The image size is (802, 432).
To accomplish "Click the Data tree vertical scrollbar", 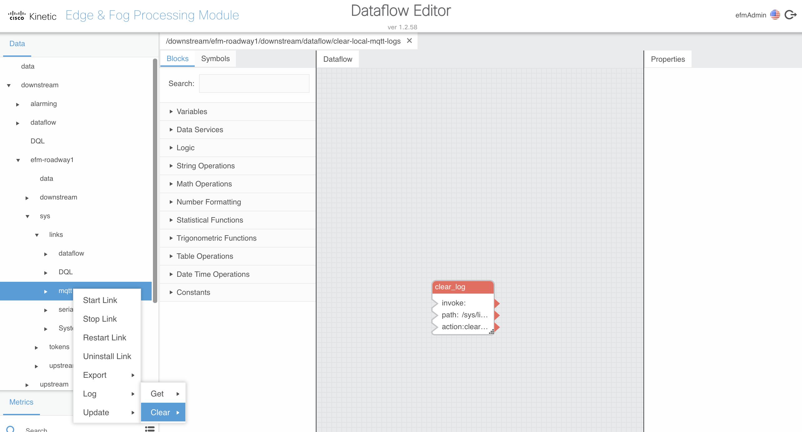I will (155, 181).
